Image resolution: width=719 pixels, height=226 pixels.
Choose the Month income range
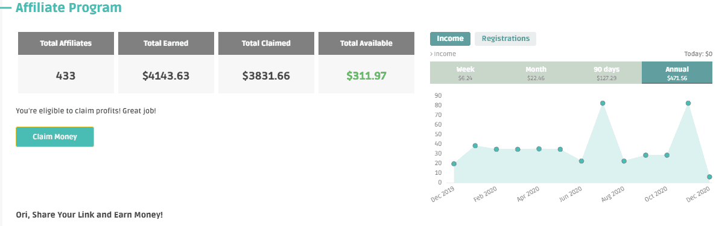tap(536, 73)
